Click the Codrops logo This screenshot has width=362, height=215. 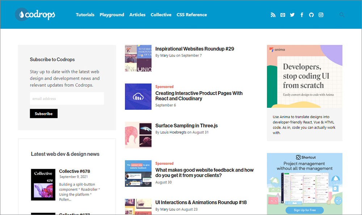point(35,14)
